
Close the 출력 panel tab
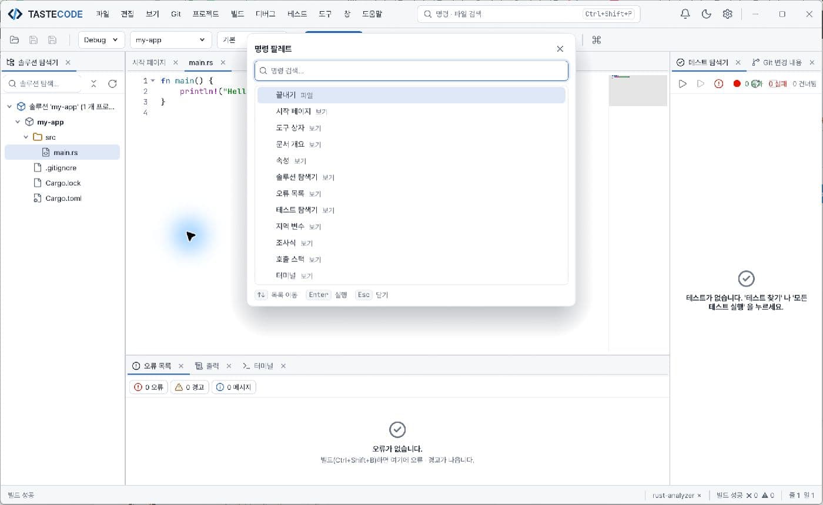pyautogui.click(x=229, y=366)
